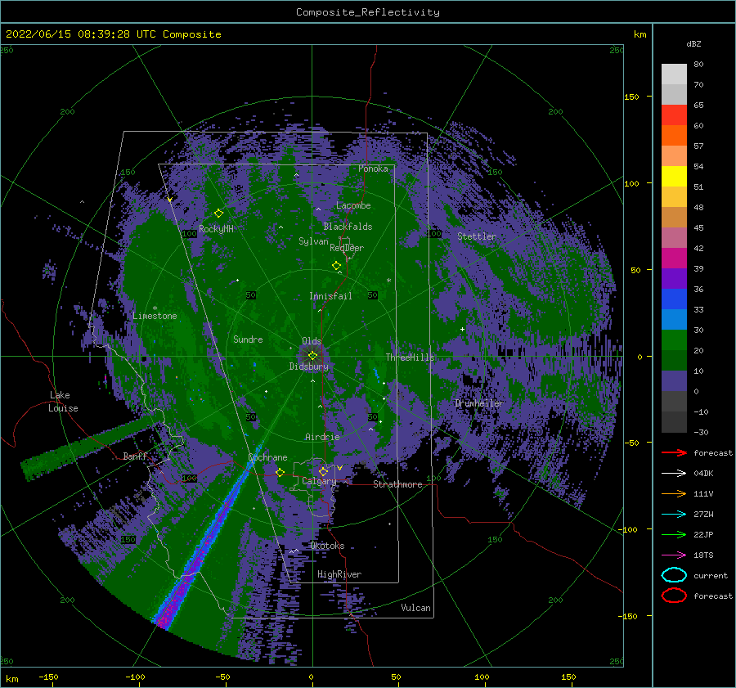Click the blue 36 dBZ color swatch
Image resolution: width=736 pixels, height=688 pixels.
tap(674, 299)
